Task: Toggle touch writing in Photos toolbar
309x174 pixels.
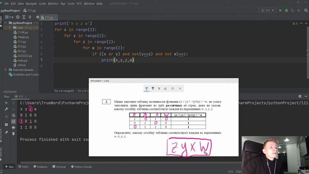Action: pyautogui.click(x=173, y=88)
